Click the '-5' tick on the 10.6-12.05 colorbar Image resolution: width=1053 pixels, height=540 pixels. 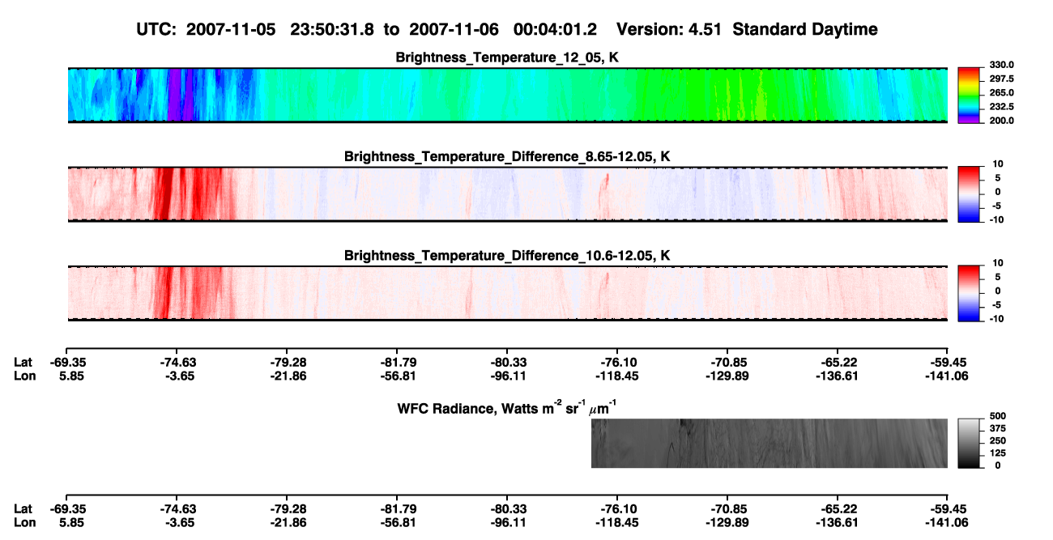pos(996,304)
